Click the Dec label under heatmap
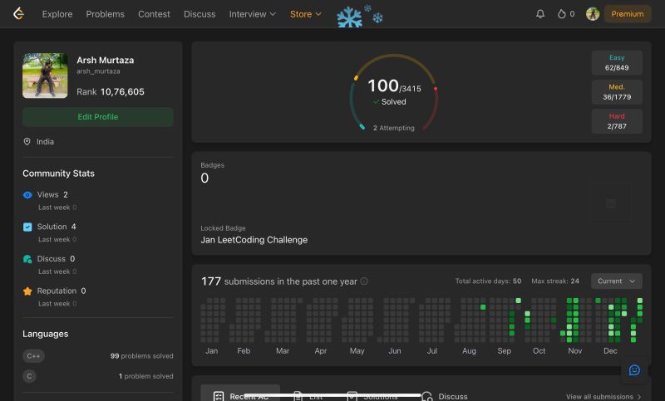This screenshot has width=665, height=401. [610, 350]
